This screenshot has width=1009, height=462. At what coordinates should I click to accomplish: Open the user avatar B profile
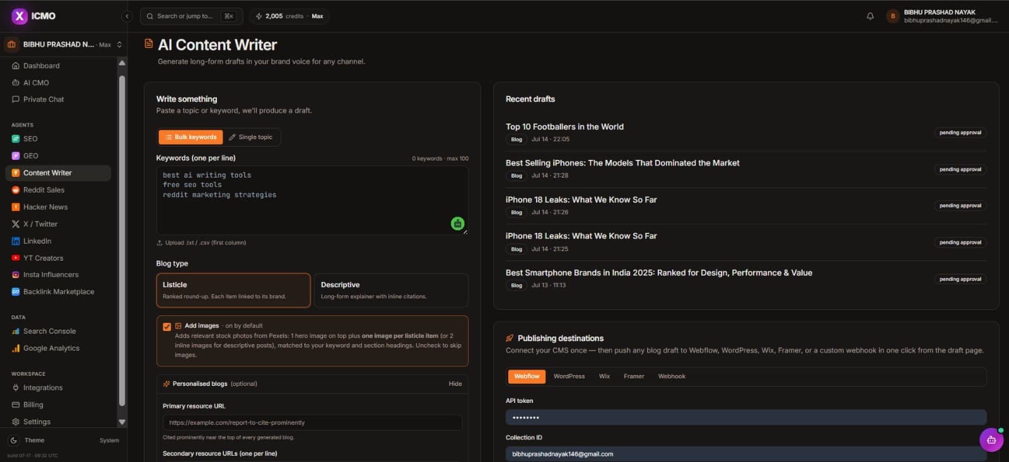pyautogui.click(x=892, y=16)
